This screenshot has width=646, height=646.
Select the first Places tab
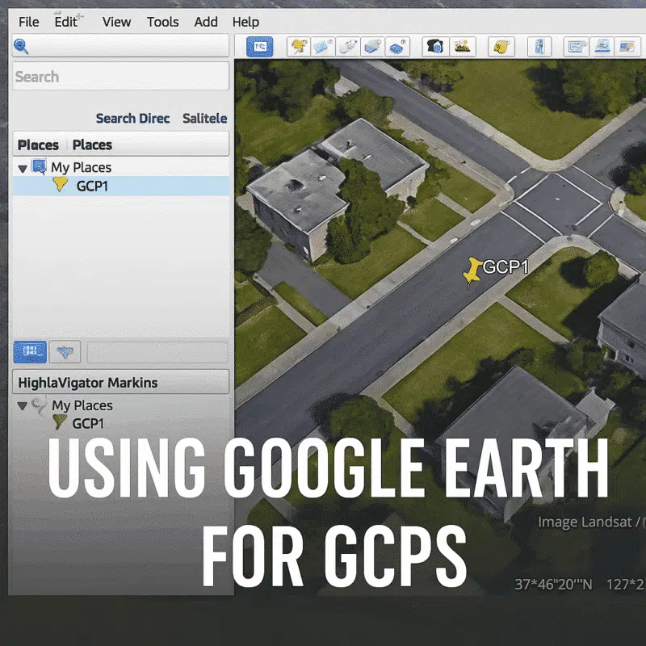click(38, 145)
